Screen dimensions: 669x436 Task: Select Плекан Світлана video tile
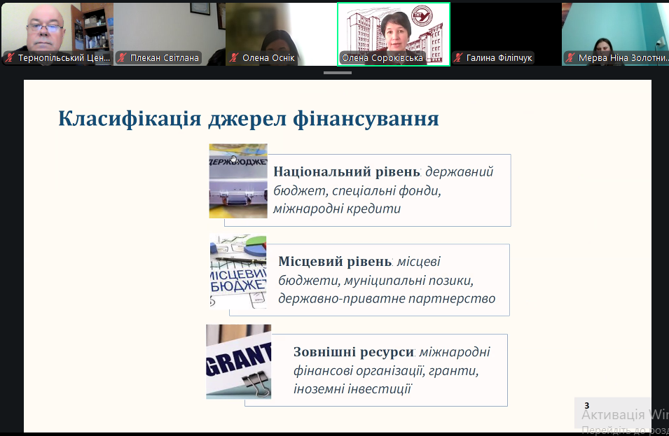pos(168,28)
